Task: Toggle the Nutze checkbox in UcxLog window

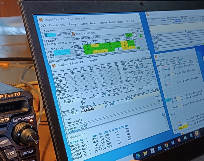Action: pyautogui.click(x=138, y=31)
